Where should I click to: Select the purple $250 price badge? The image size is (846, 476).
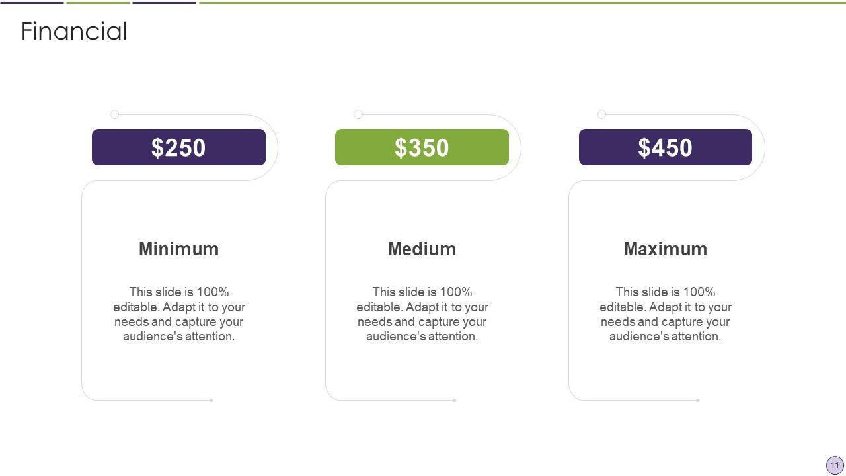click(x=178, y=147)
